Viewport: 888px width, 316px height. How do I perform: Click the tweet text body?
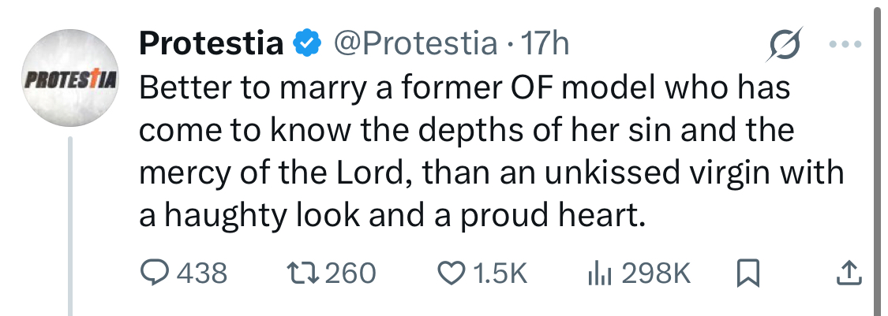coord(466,151)
